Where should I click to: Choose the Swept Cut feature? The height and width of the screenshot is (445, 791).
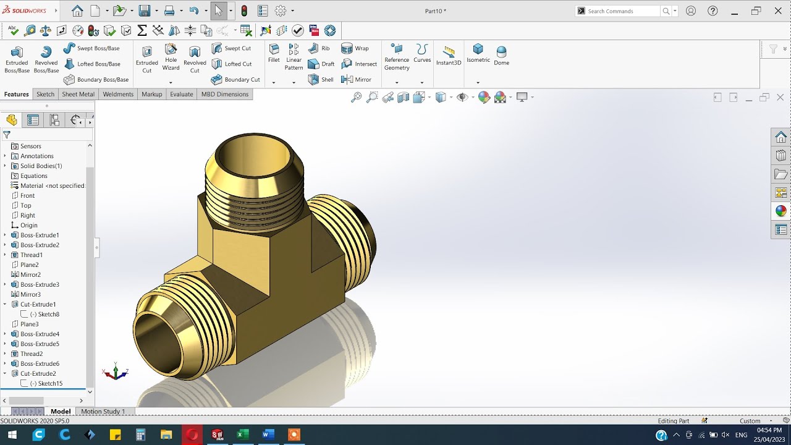click(231, 48)
